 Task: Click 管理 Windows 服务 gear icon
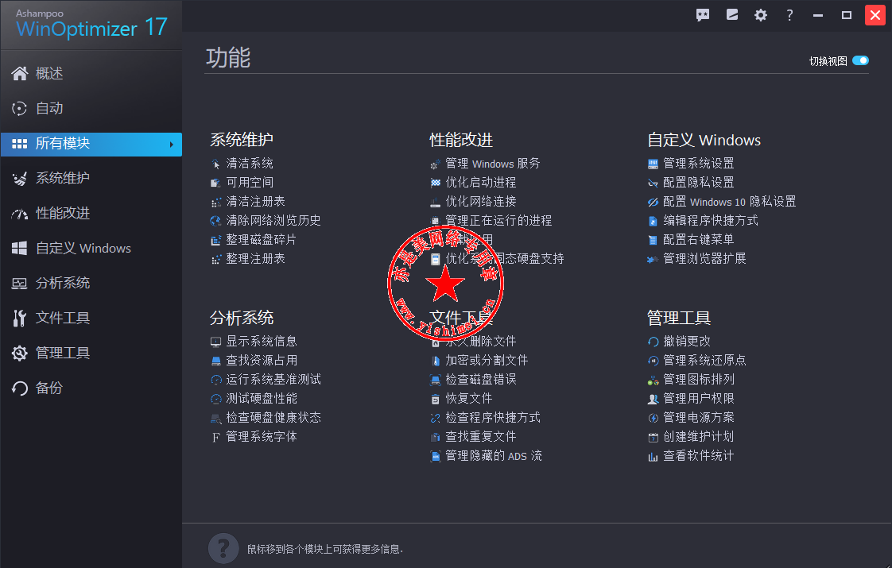point(435,164)
